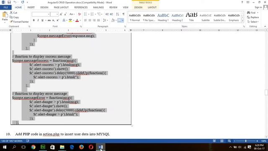
Task: Expand the Styles gallery
Action: (242, 21)
